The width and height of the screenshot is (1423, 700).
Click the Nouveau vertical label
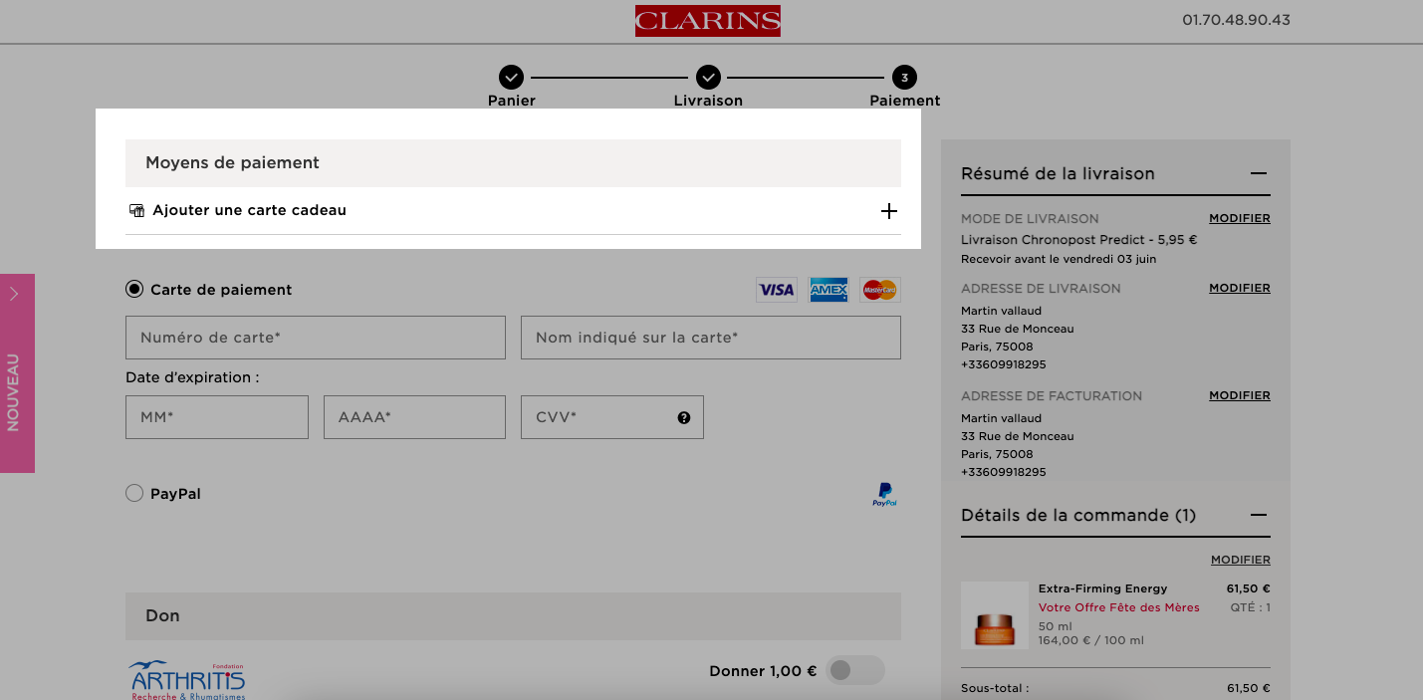[x=14, y=392]
